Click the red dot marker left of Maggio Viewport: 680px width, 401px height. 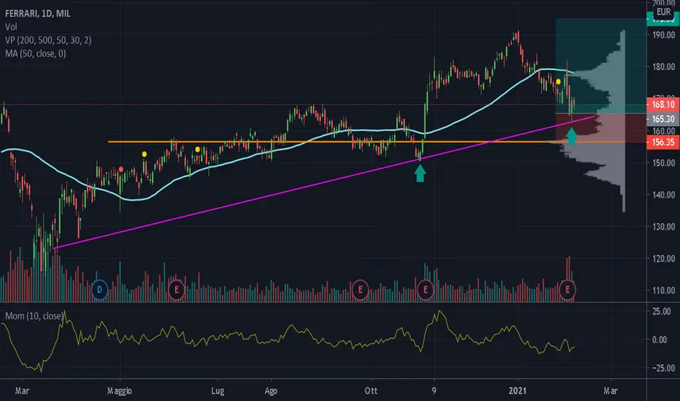pyautogui.click(x=121, y=169)
